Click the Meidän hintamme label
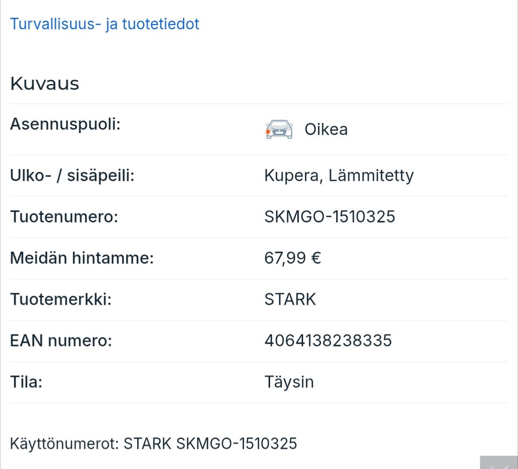Screen dimensions: 518x469 click(x=82, y=258)
